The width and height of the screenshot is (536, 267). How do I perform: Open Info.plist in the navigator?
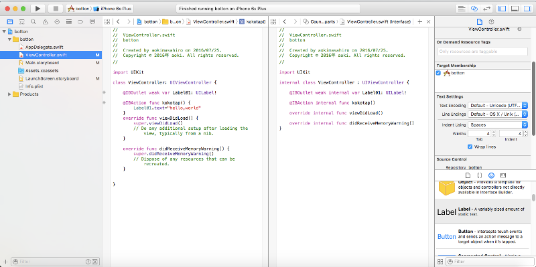[34, 86]
